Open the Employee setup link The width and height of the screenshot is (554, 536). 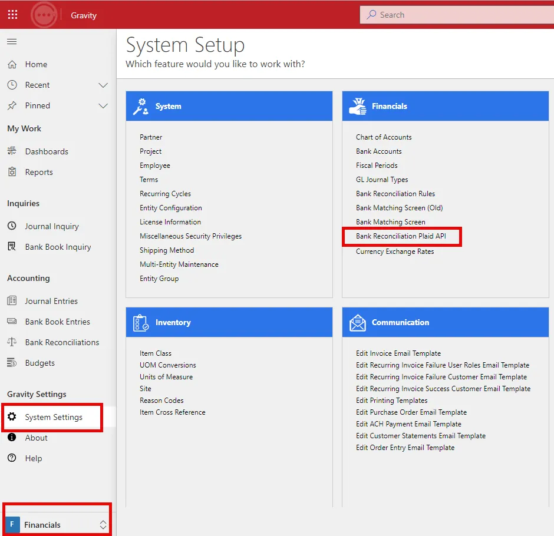click(x=155, y=166)
